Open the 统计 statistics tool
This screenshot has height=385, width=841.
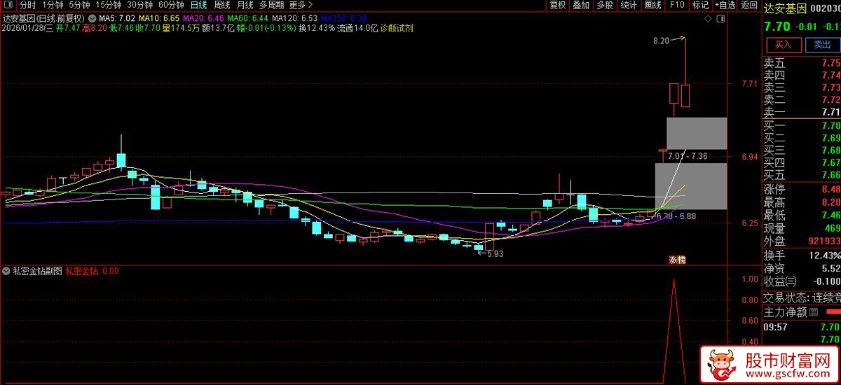[629, 5]
